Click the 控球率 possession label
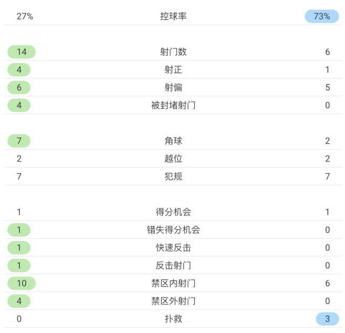Image resolution: width=345 pixels, height=333 pixels. [173, 16]
